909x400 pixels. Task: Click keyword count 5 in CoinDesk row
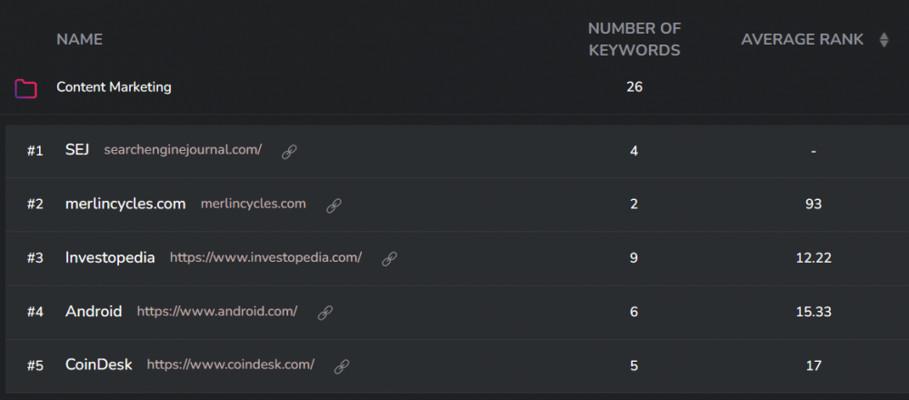point(634,365)
